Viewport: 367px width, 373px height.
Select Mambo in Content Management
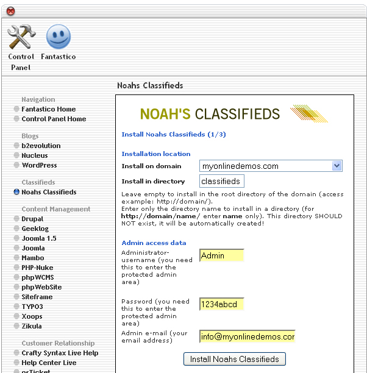32,258
